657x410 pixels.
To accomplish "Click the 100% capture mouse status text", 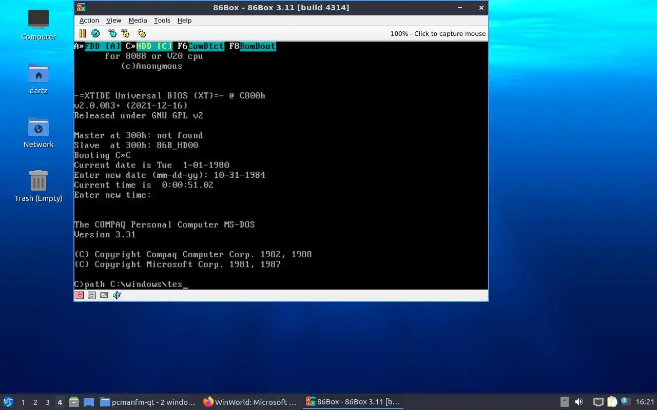I will [x=438, y=33].
